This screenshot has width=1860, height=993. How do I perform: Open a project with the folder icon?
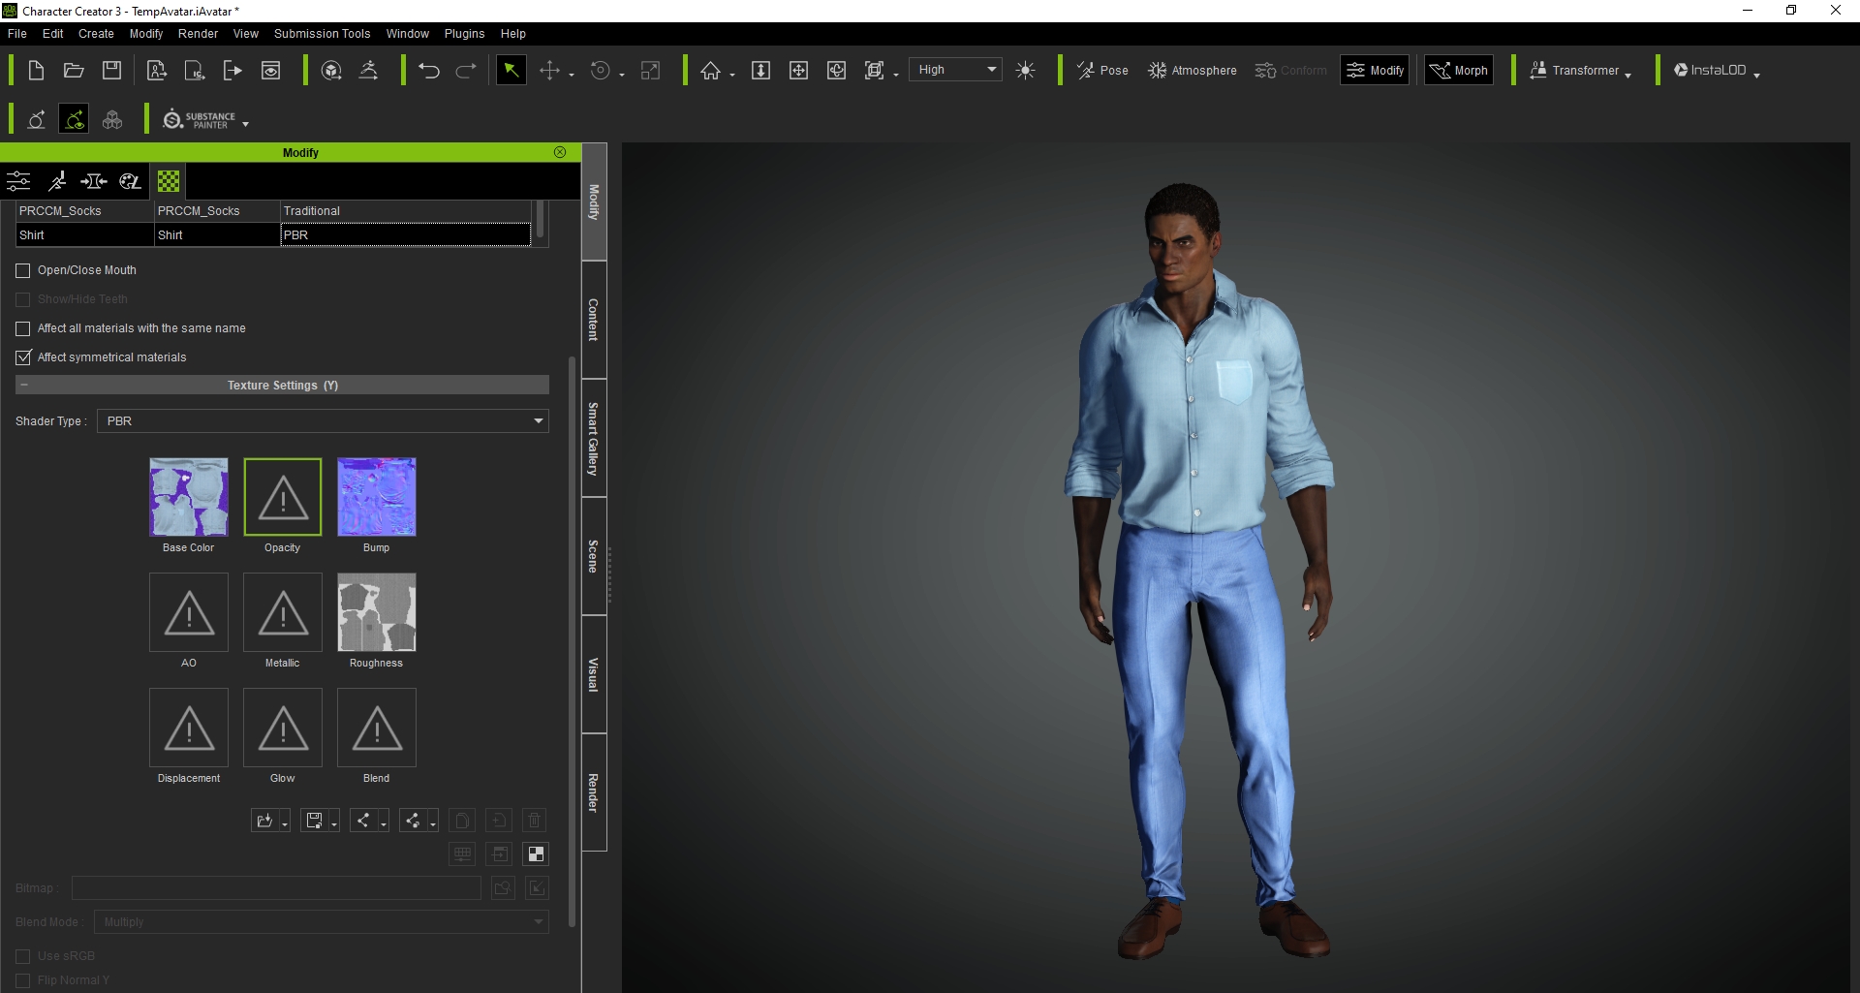click(x=74, y=70)
